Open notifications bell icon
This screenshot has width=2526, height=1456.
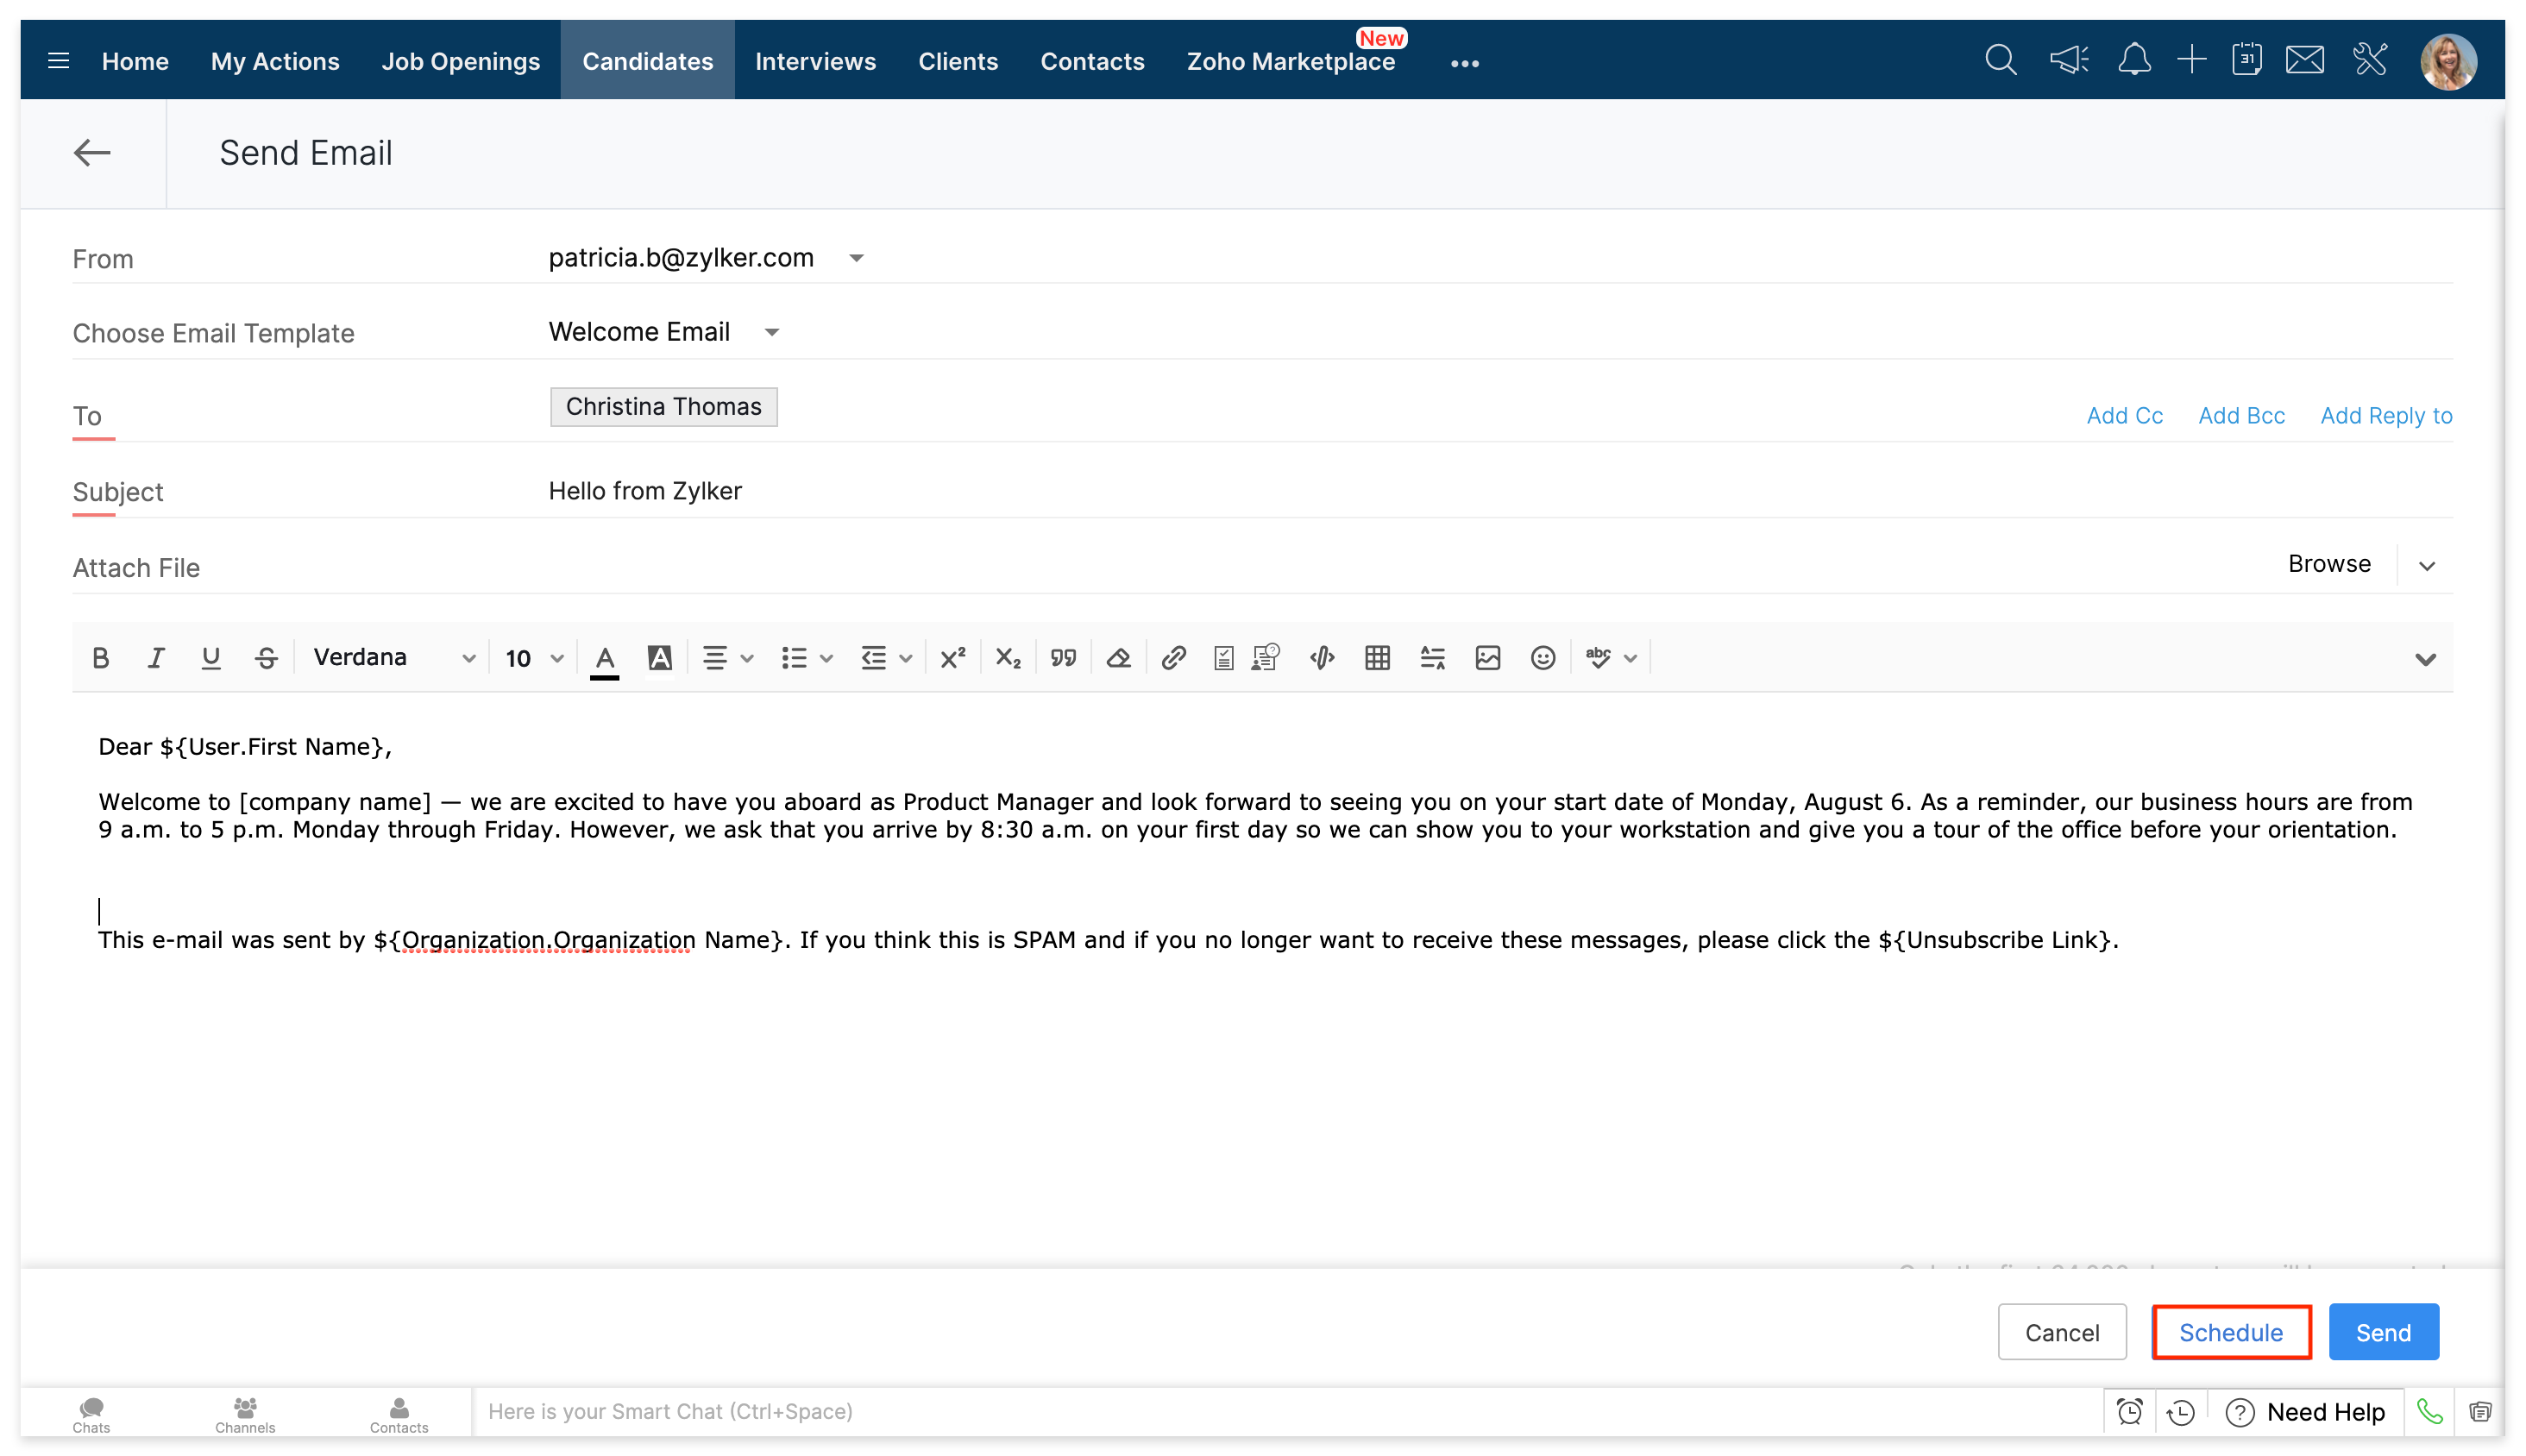coord(2134,60)
